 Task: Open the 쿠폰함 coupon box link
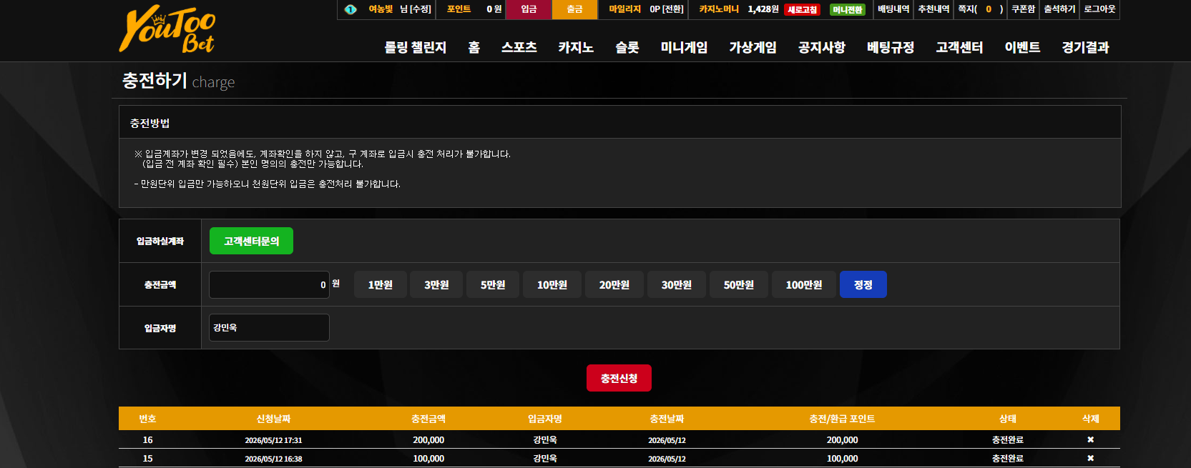tap(1023, 9)
